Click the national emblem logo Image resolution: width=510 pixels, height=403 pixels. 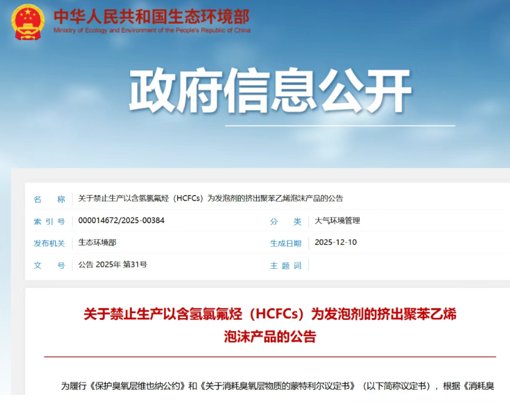(x=28, y=21)
